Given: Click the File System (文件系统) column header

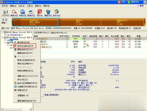Looking at the screenshot, I should tap(76, 36).
